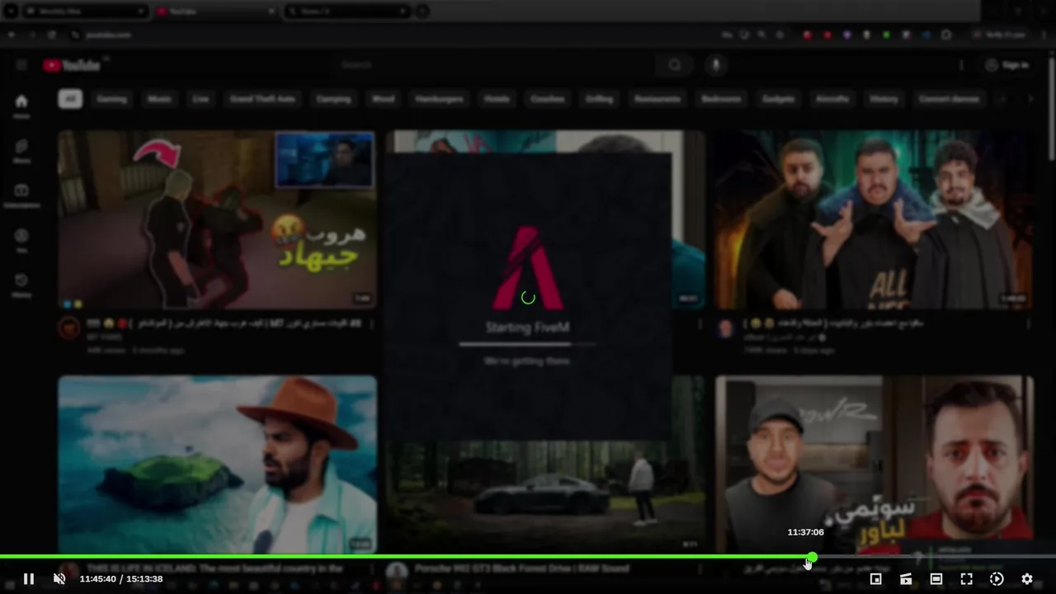Unmute the video using the speaker icon
Image resolution: width=1056 pixels, height=594 pixels.
click(x=59, y=579)
